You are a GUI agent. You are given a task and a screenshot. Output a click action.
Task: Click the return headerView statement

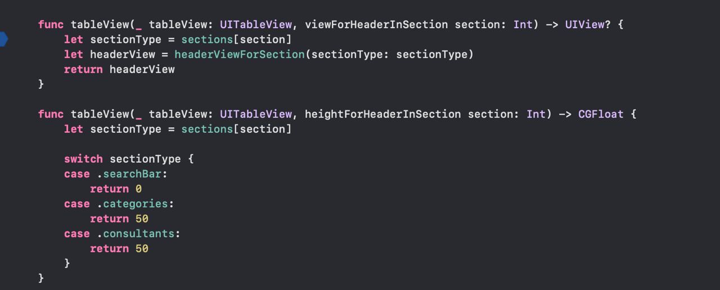pos(119,69)
